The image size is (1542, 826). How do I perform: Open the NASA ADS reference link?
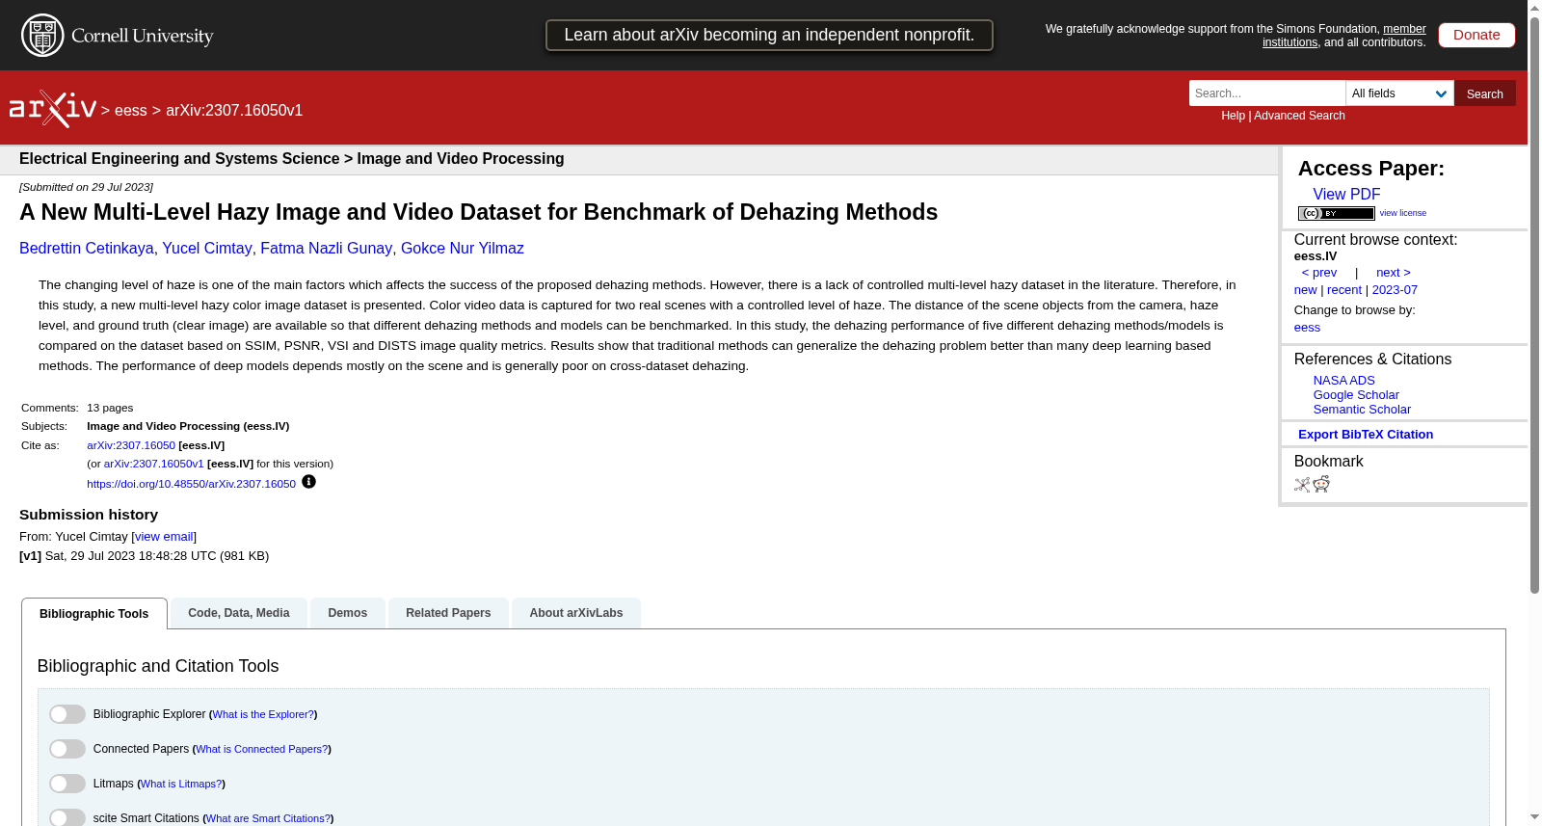1343,381
